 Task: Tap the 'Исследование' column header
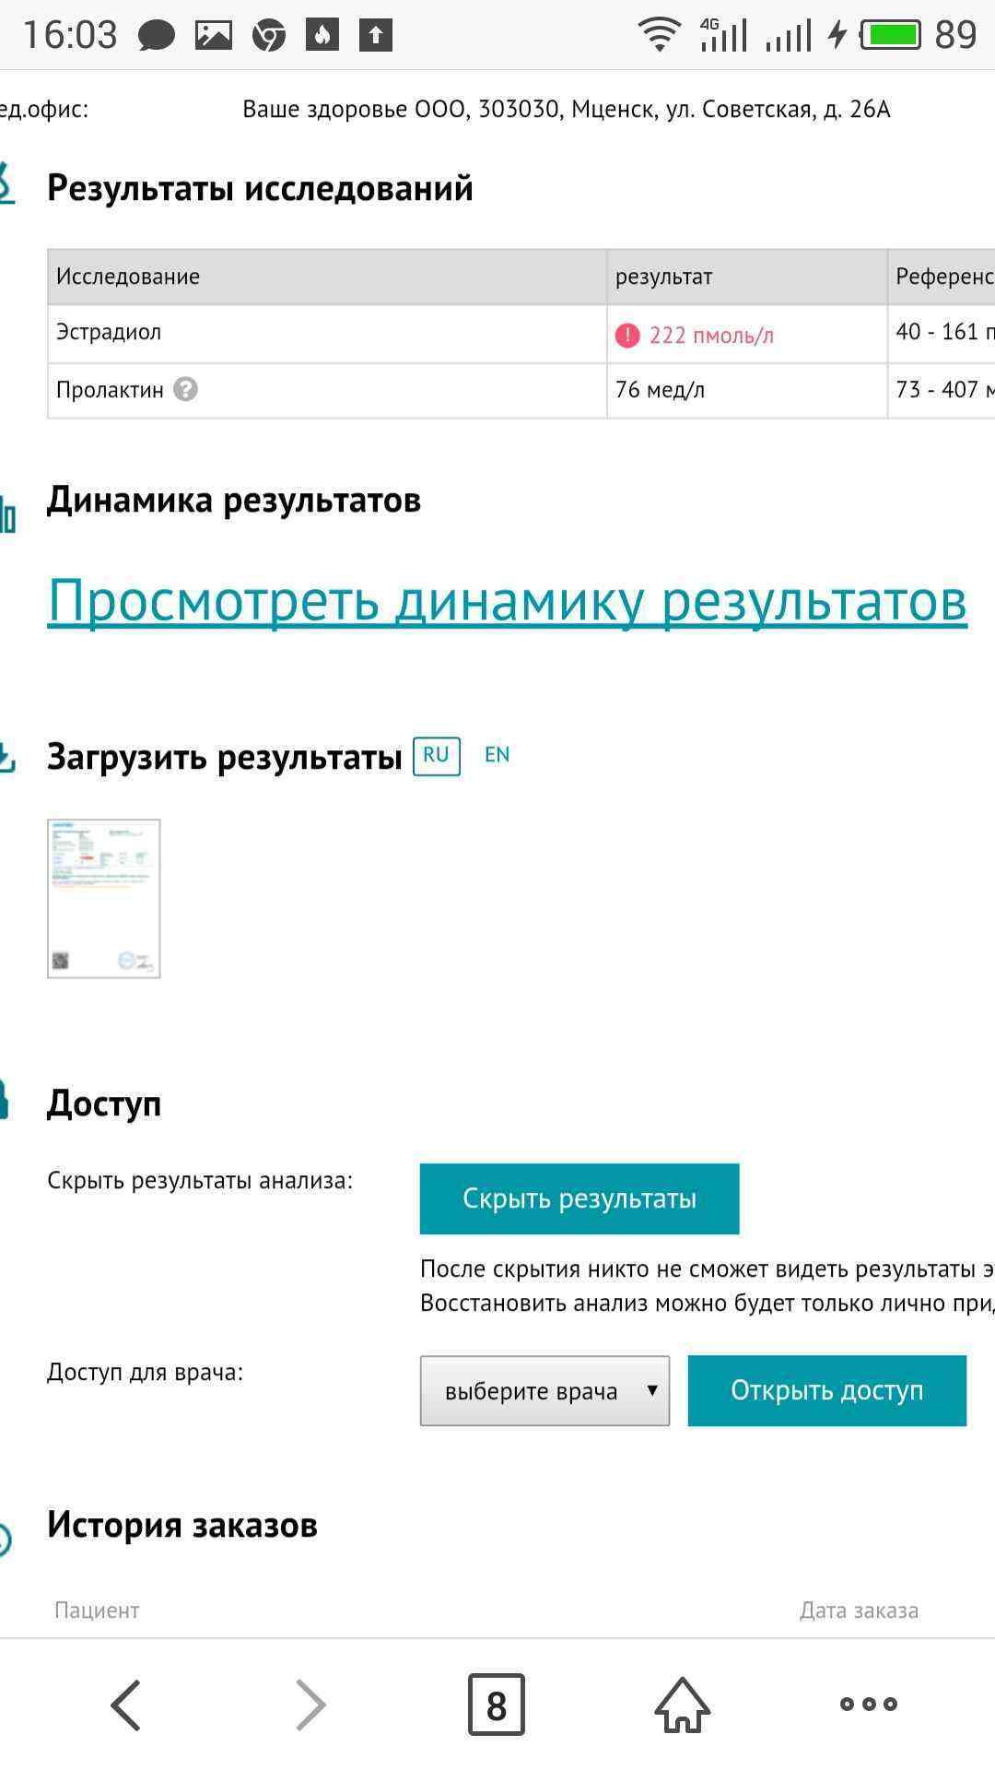[x=128, y=277]
